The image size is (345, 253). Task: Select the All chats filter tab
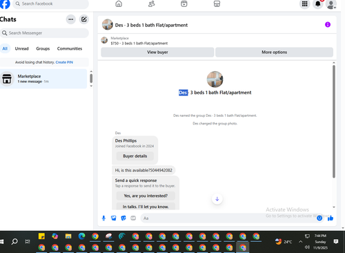tap(5, 48)
